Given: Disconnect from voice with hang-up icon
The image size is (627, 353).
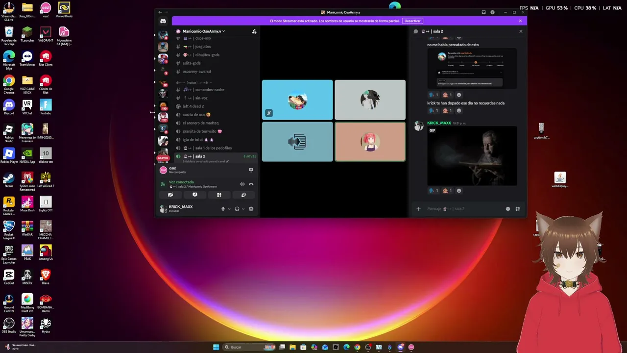Looking at the screenshot, I should (x=251, y=184).
